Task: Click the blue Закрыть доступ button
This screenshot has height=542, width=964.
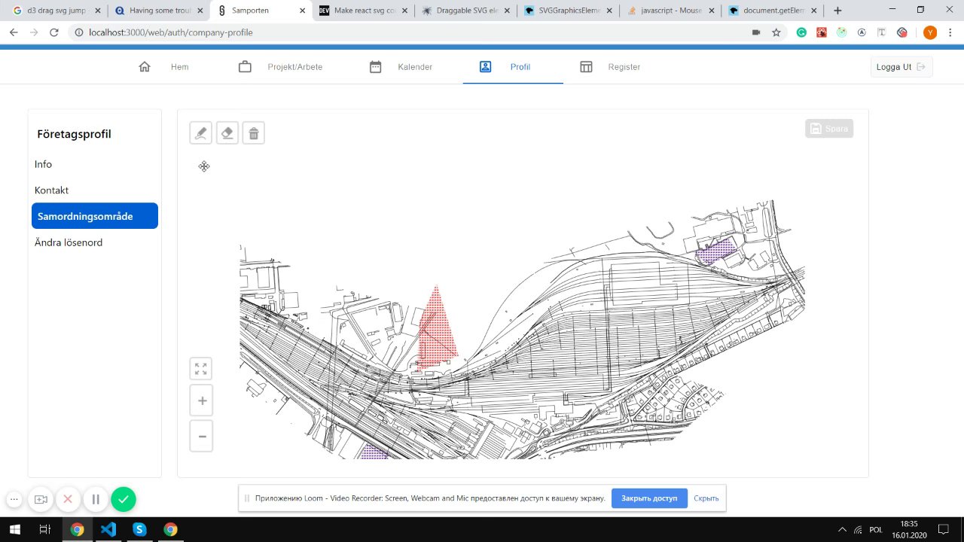Action: tap(649, 498)
